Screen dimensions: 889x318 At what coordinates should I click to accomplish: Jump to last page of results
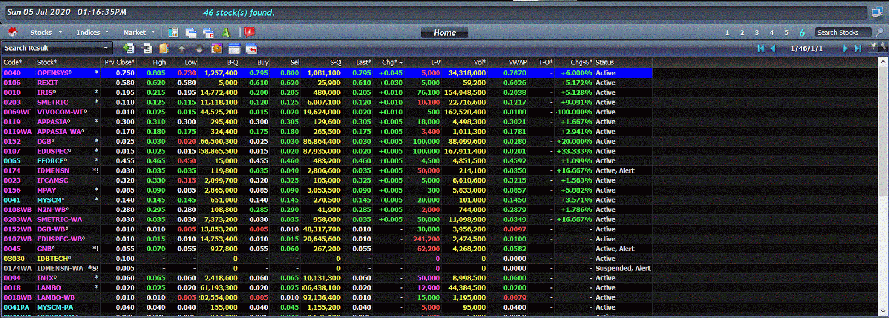click(x=857, y=48)
